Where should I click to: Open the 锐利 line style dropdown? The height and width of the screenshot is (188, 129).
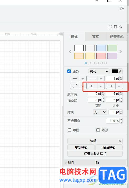pos(99,71)
